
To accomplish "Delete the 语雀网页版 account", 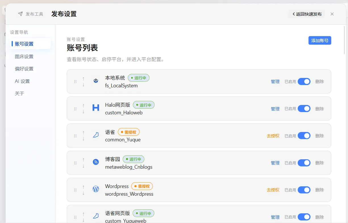I will 320,217.
